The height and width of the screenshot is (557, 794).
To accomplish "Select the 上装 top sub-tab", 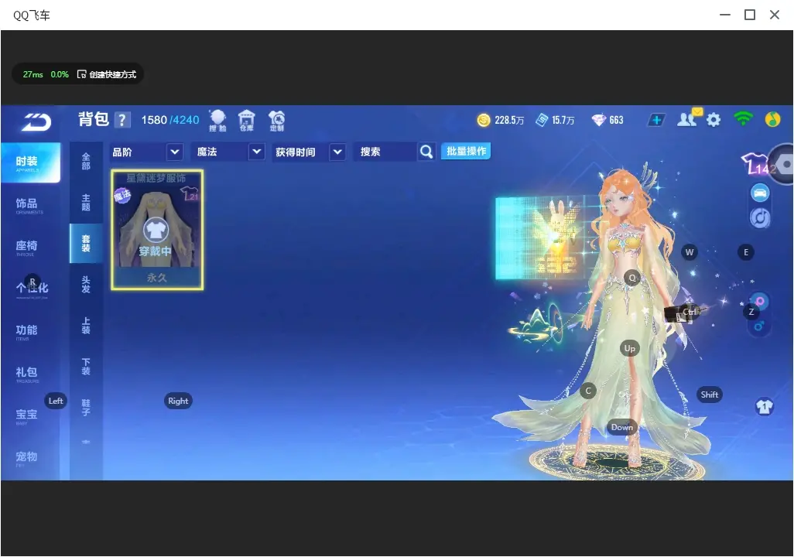I will click(x=86, y=326).
